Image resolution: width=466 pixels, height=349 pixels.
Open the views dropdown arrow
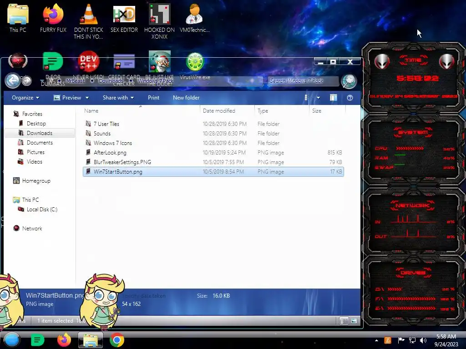[318, 98]
